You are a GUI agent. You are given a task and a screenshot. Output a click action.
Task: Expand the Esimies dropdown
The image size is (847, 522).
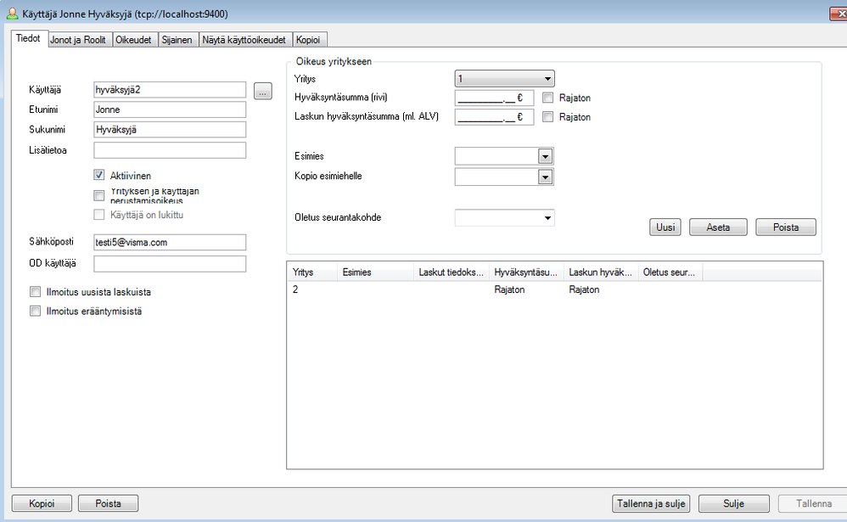545,157
